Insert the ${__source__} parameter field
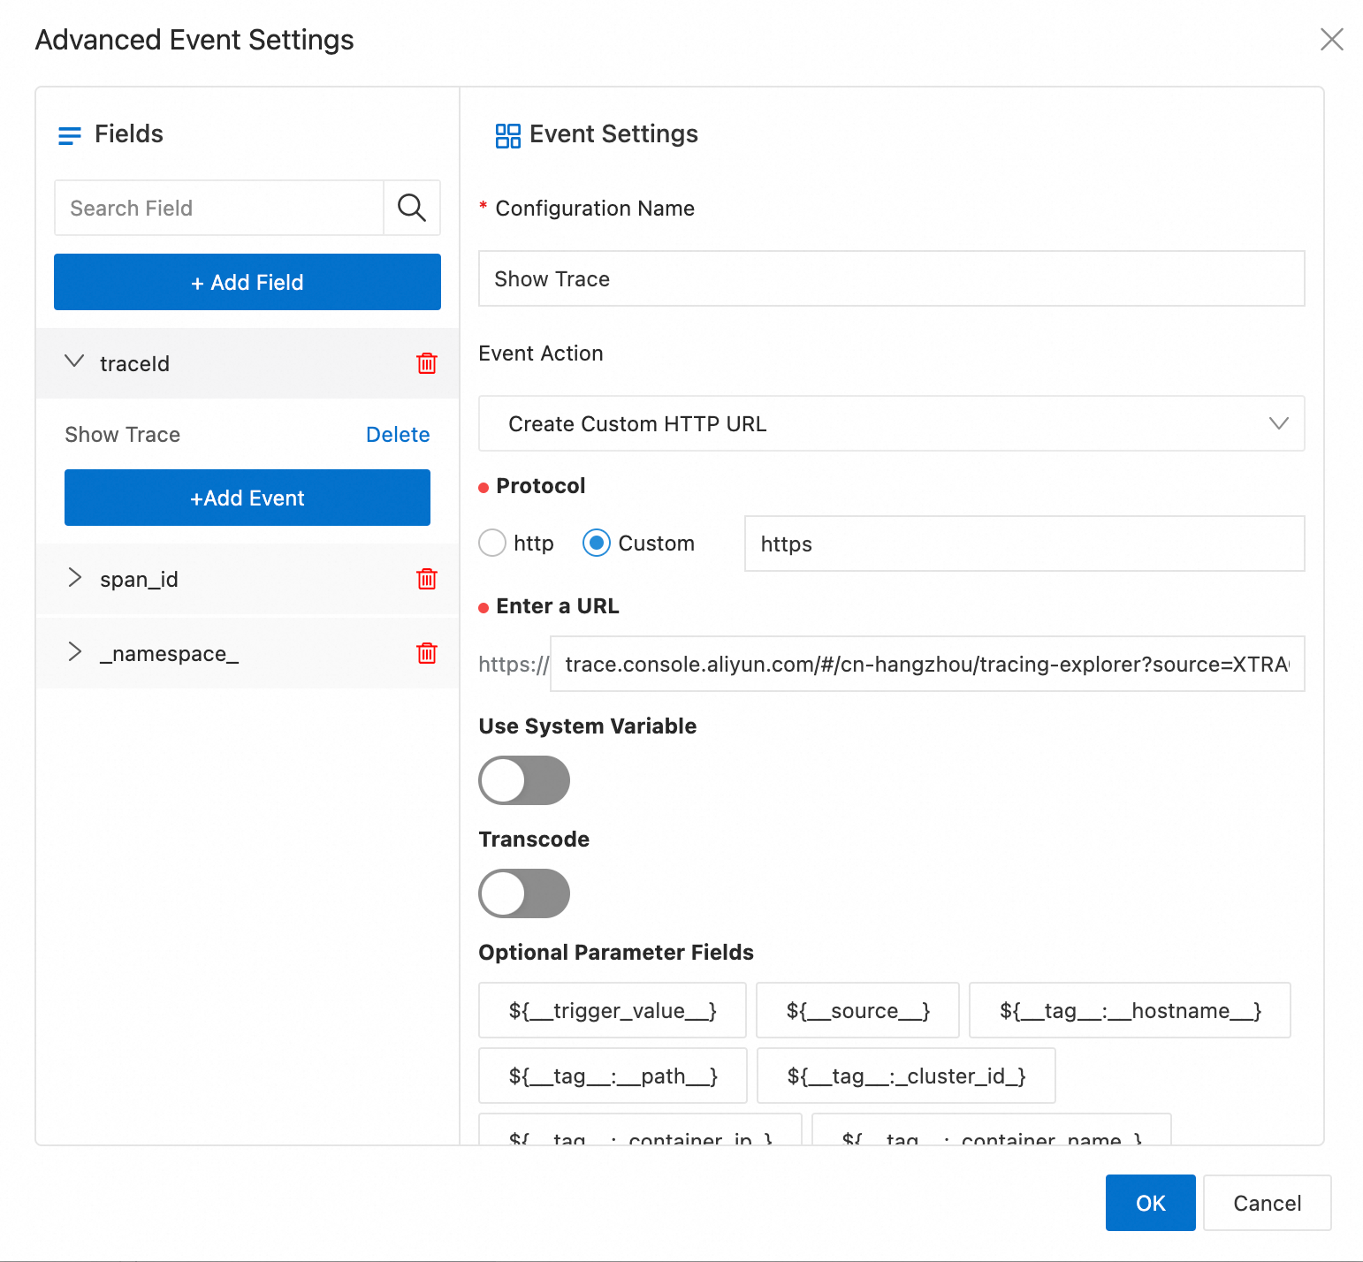 [857, 1010]
